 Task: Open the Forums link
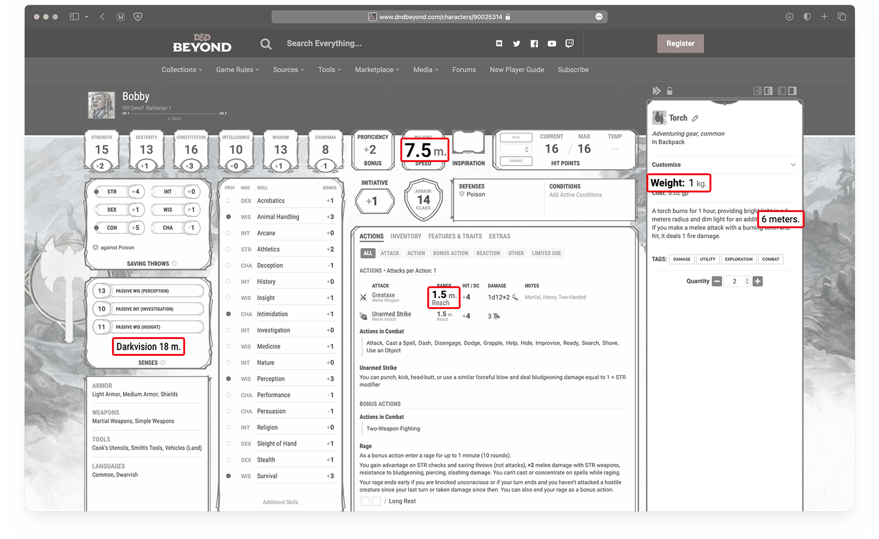pos(464,70)
